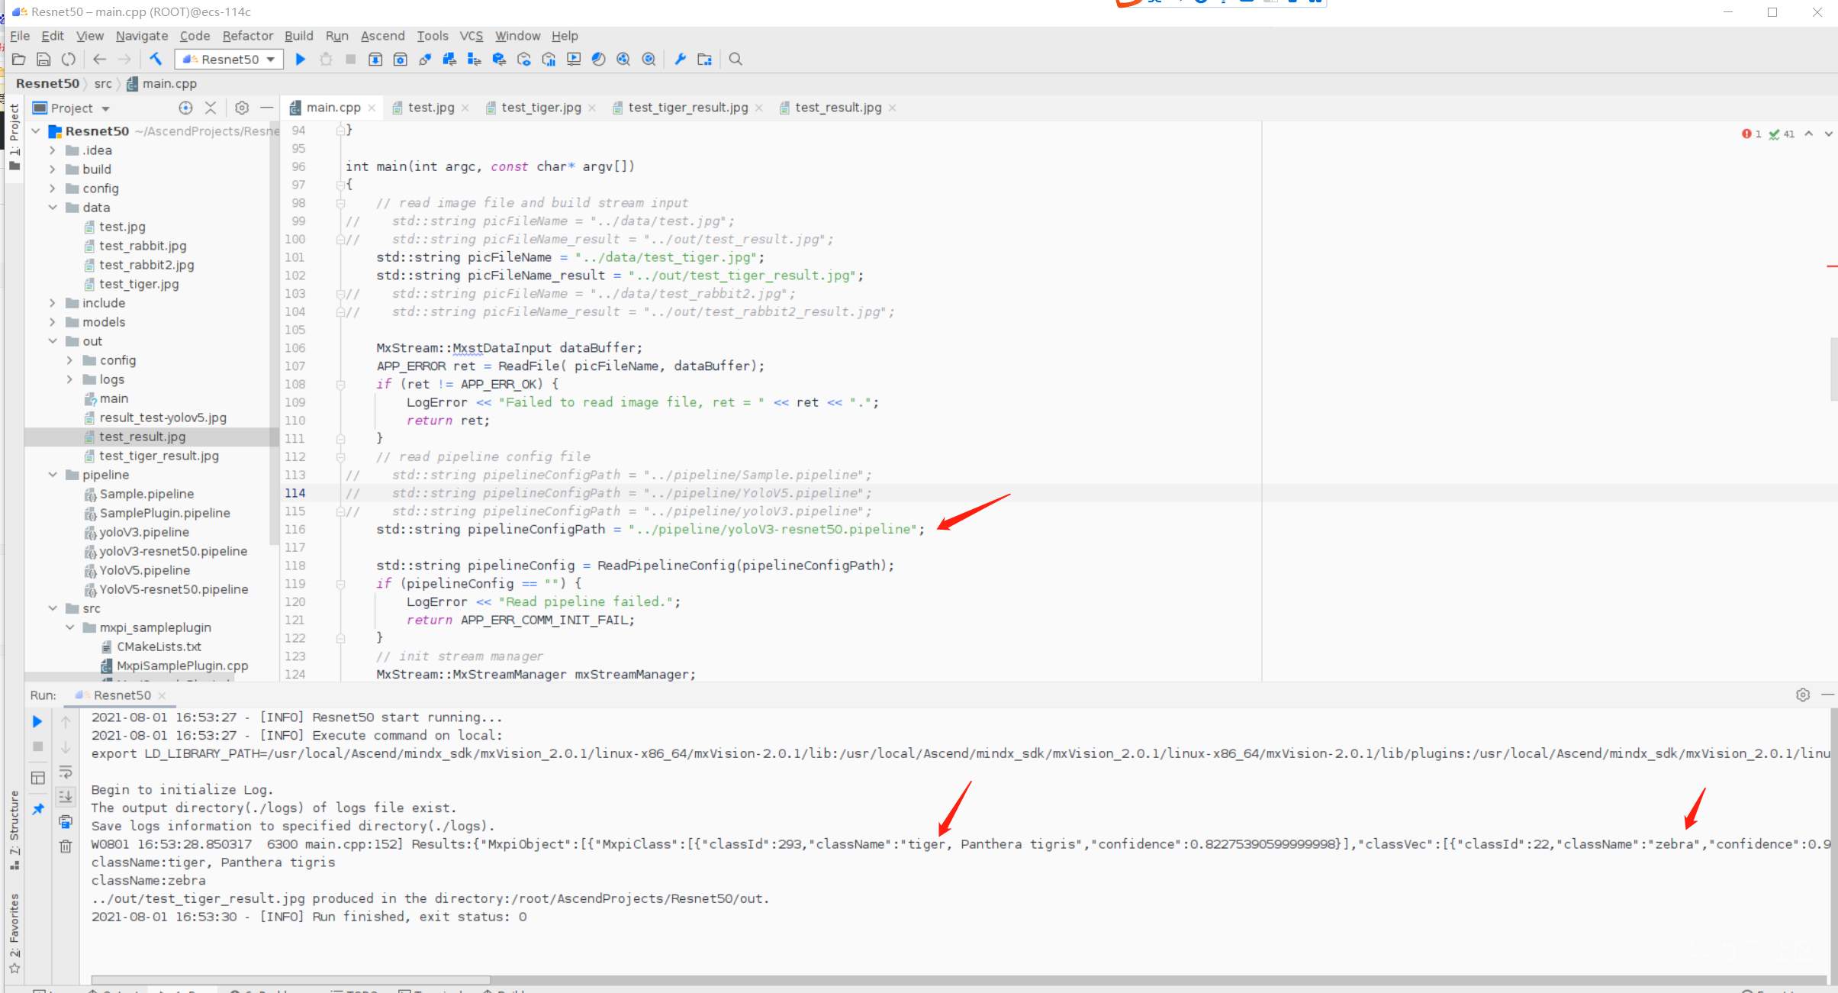The image size is (1838, 993).
Task: Open the Ascend menu
Action: tap(382, 36)
